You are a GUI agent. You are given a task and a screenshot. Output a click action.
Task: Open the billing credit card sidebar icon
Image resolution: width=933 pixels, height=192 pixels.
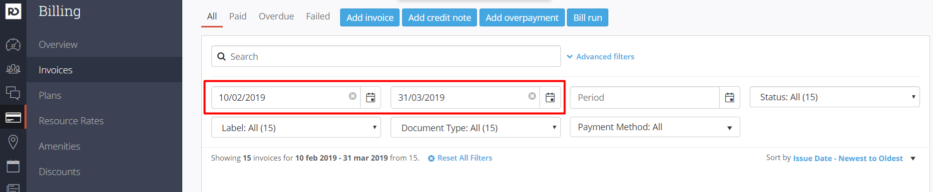coord(13,118)
